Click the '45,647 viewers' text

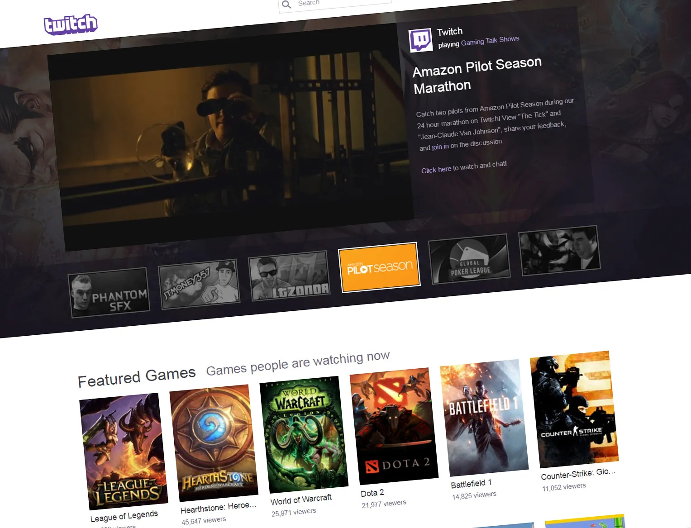coord(204,520)
